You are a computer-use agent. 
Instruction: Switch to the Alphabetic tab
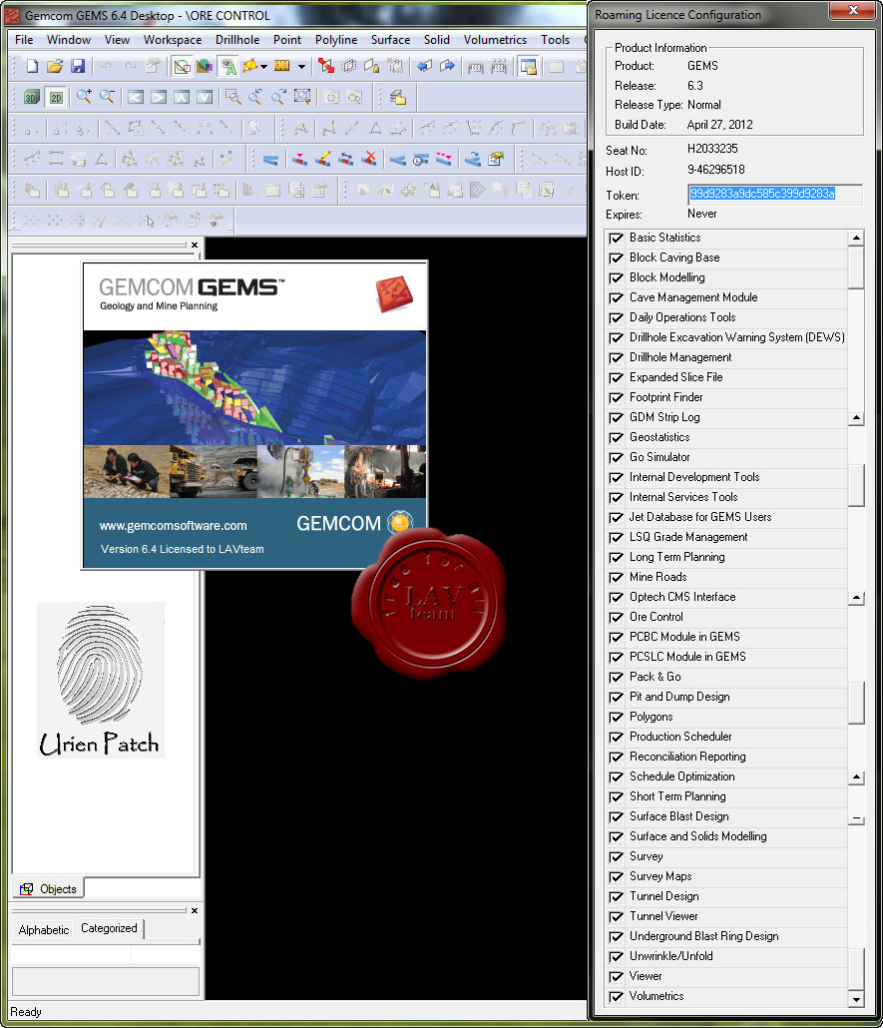click(x=43, y=929)
